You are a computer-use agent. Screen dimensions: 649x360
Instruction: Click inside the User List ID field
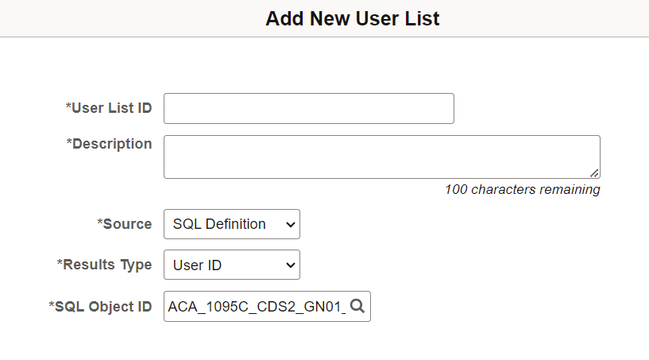point(308,109)
